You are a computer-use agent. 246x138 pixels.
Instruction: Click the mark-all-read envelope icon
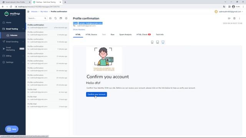tap(50, 18)
